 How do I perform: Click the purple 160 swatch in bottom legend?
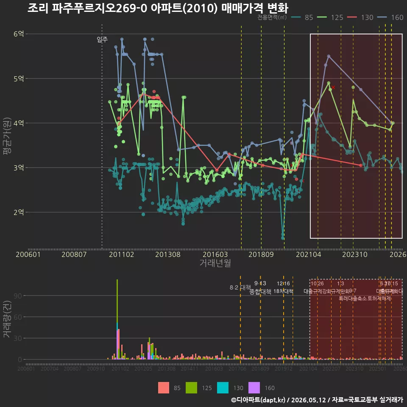coord(254,388)
